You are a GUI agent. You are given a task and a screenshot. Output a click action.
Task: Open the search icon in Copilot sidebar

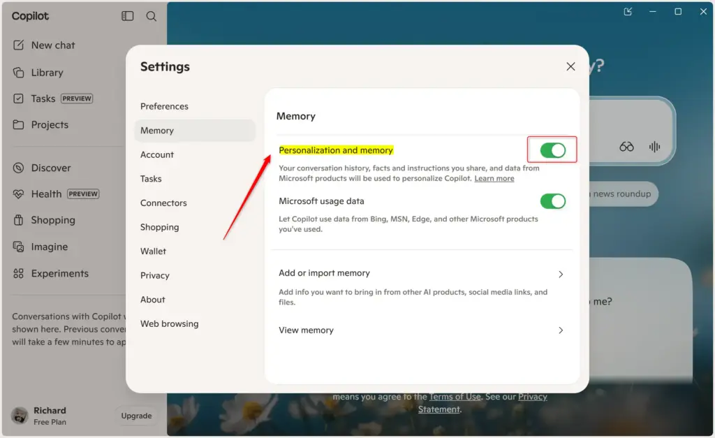tap(152, 17)
